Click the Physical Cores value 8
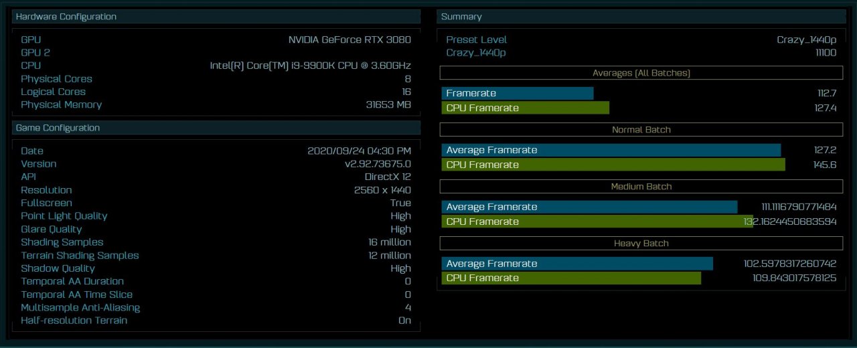 [407, 78]
